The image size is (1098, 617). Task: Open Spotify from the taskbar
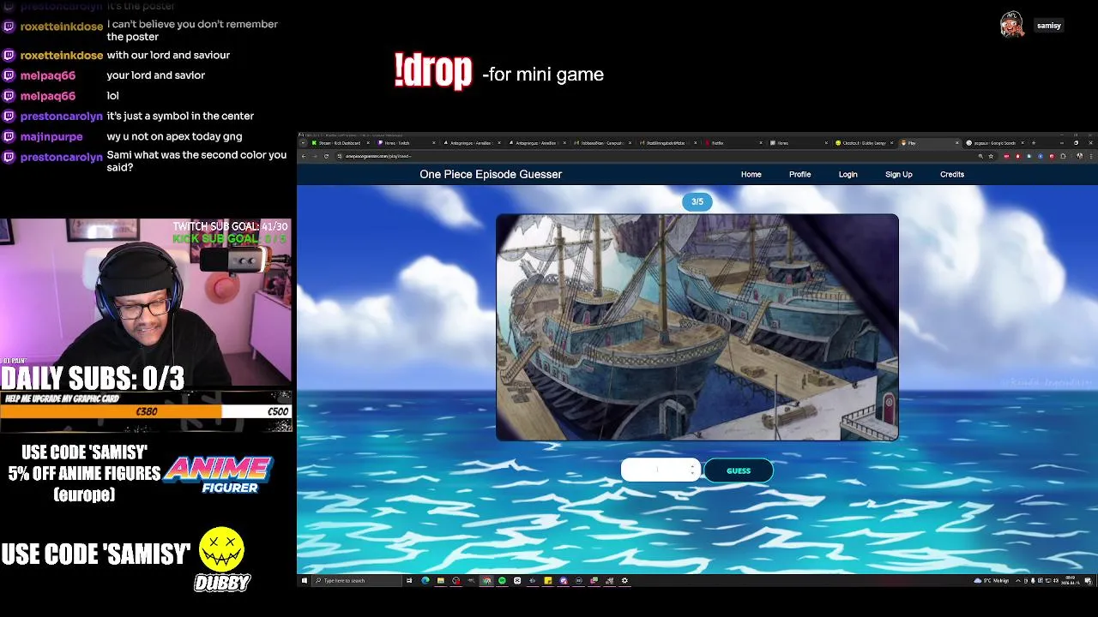[x=502, y=580]
